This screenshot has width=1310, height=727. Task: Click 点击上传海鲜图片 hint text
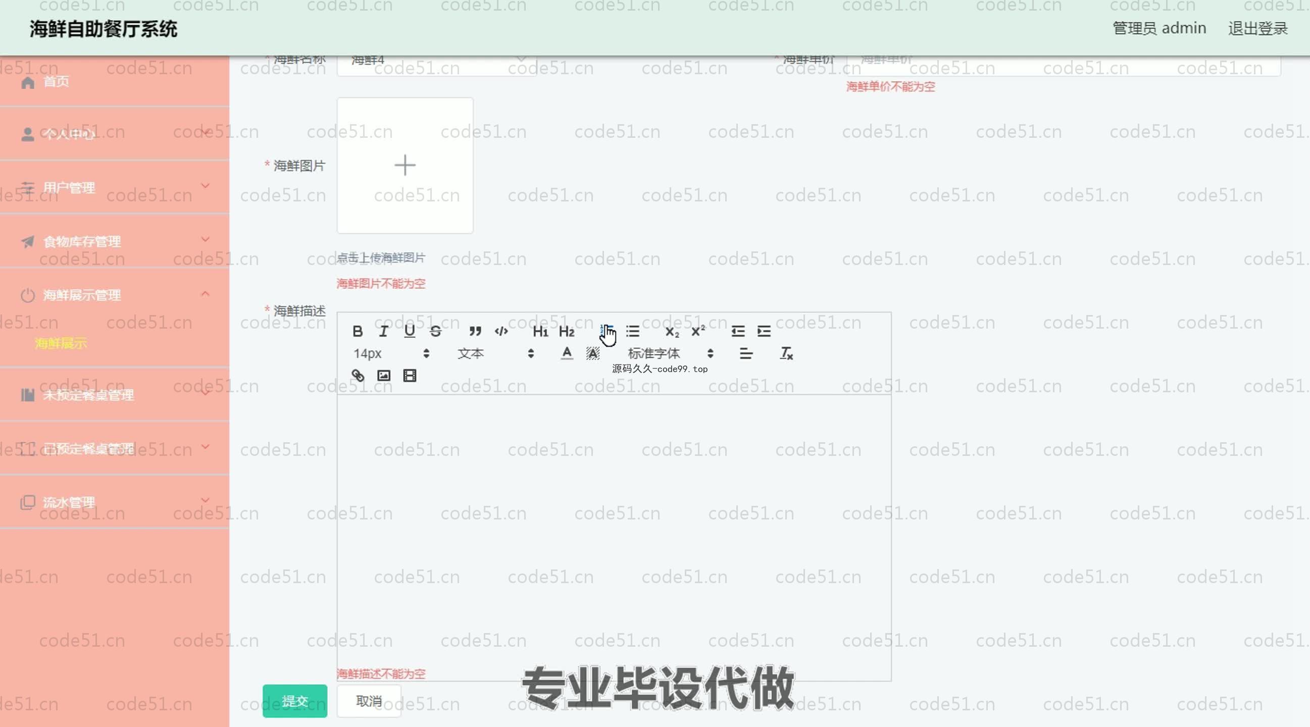click(x=381, y=258)
